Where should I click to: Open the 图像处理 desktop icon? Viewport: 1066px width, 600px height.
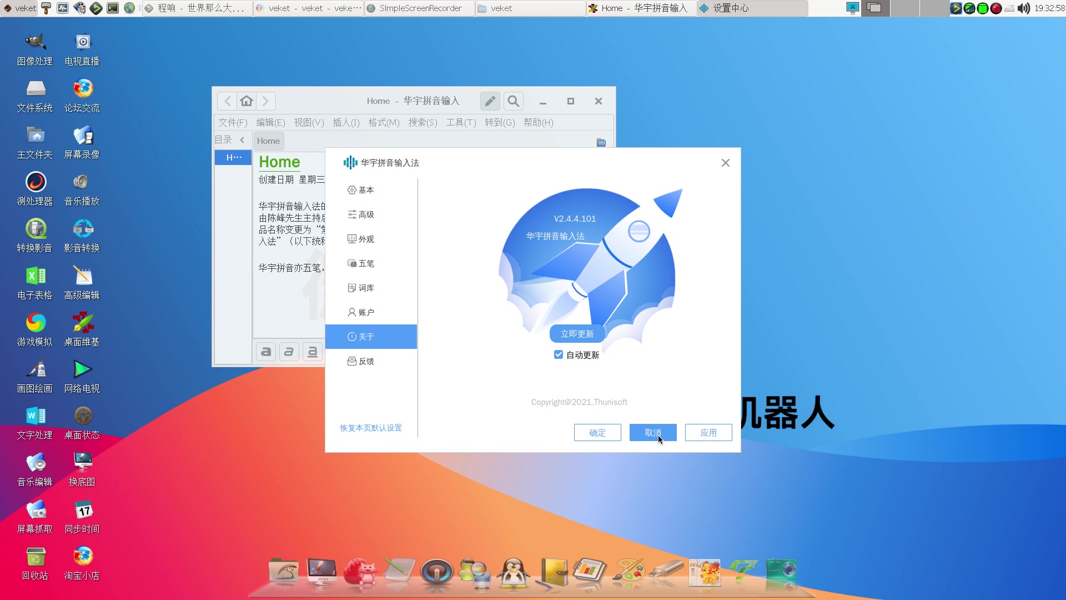[x=35, y=49]
